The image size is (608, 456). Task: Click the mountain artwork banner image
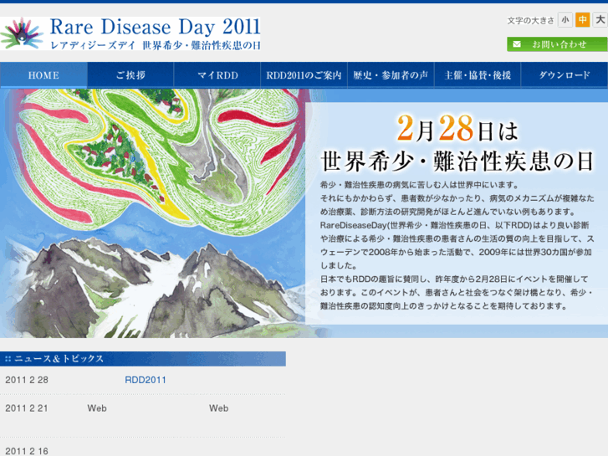152,213
